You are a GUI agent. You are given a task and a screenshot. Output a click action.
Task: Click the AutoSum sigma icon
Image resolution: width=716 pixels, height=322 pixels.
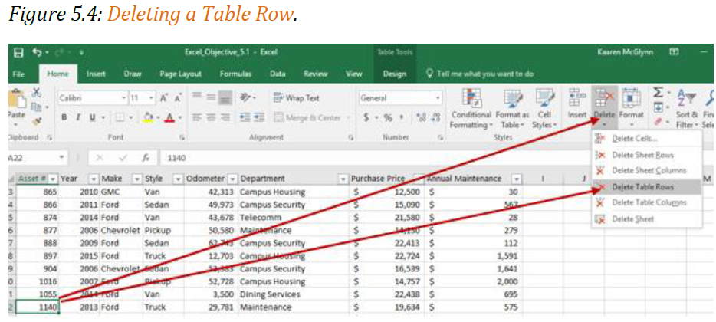point(658,94)
